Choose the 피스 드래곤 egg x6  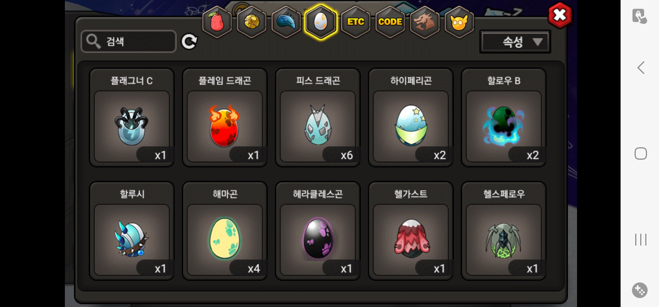(x=318, y=117)
